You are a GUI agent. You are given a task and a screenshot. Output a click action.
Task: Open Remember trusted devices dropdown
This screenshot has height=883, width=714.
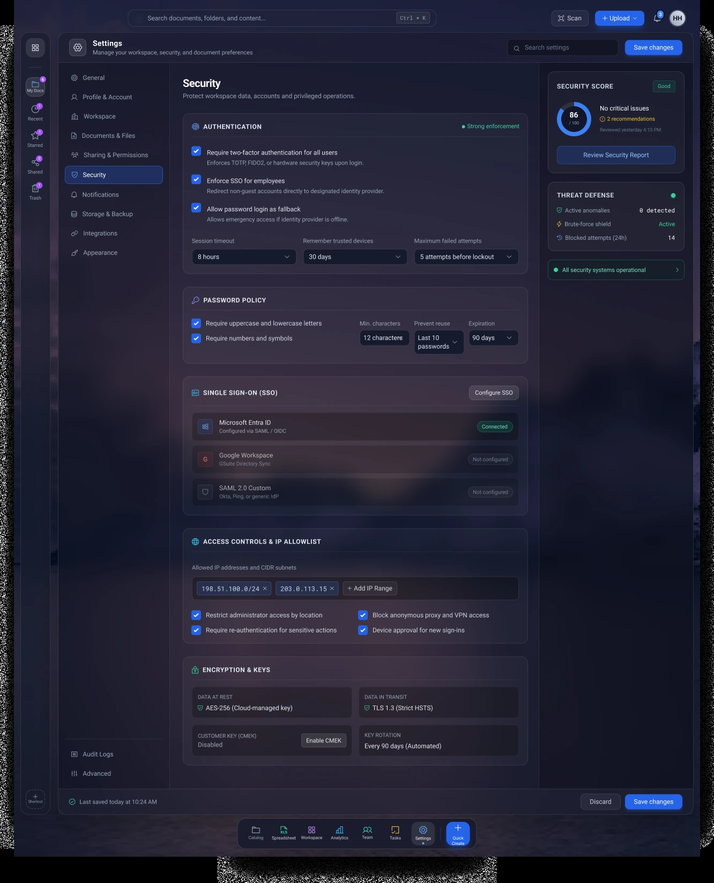355,257
